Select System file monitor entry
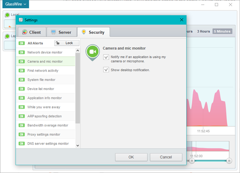 point(46,80)
